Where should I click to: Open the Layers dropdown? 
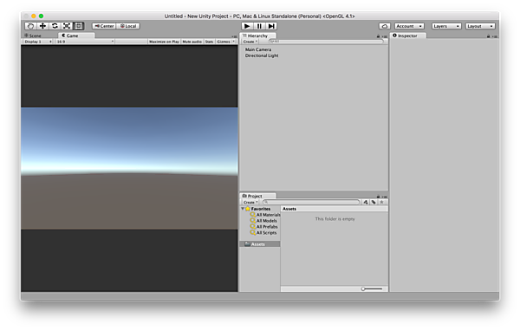pos(446,26)
